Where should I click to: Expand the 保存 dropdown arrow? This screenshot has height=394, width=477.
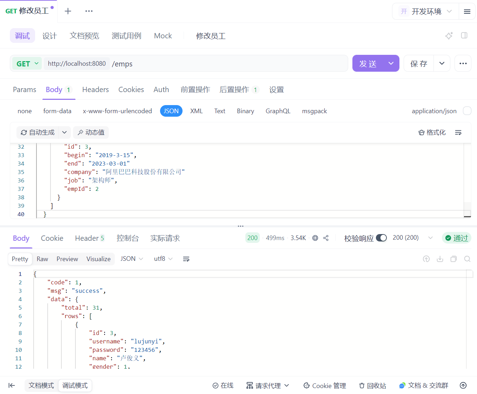coord(442,63)
